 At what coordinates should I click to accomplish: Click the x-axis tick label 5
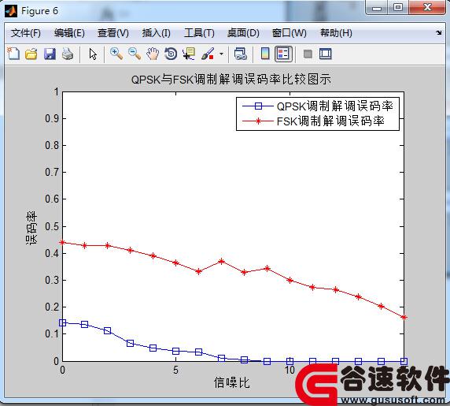[x=175, y=370]
